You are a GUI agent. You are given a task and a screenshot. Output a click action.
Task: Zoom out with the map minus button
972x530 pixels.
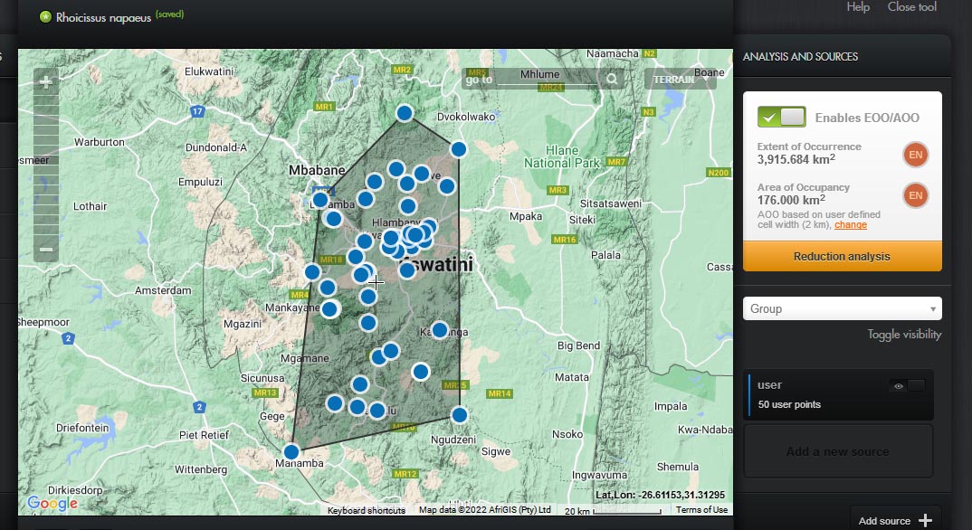pyautogui.click(x=46, y=250)
